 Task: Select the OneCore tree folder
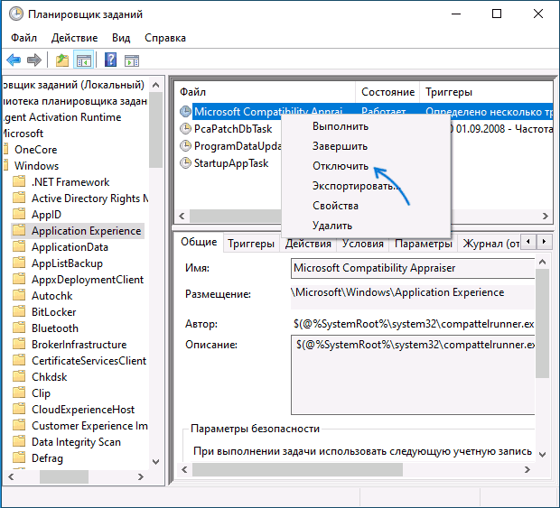[36, 150]
